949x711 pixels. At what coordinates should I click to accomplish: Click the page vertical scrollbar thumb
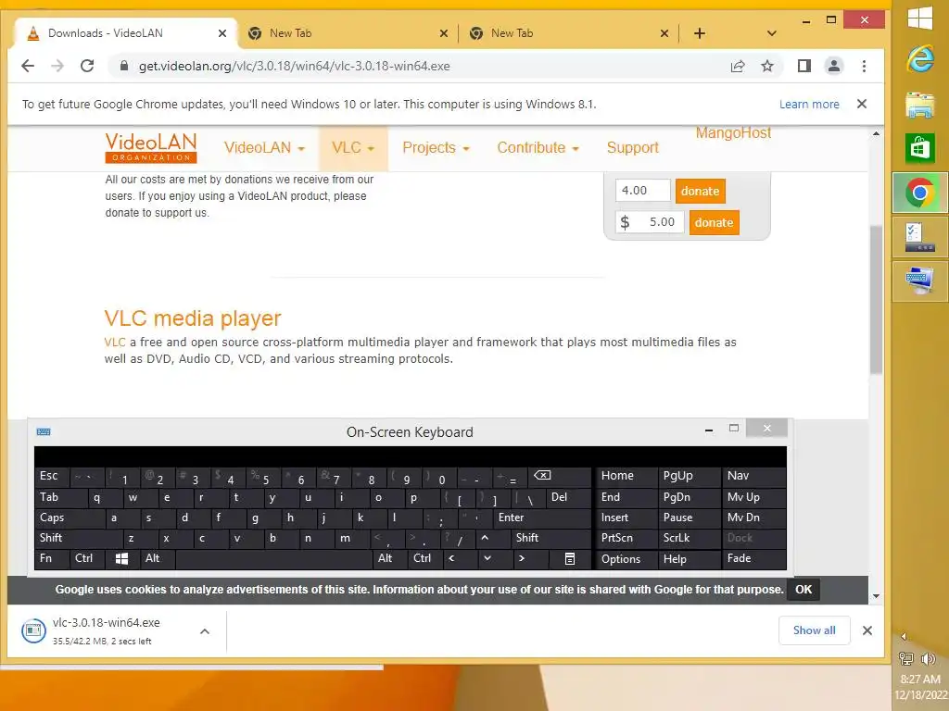(x=876, y=299)
